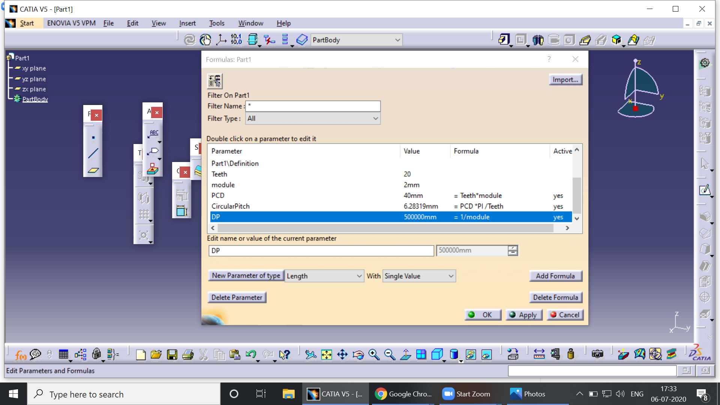
Task: Click the Formula f(x) icon
Action: tap(21, 355)
